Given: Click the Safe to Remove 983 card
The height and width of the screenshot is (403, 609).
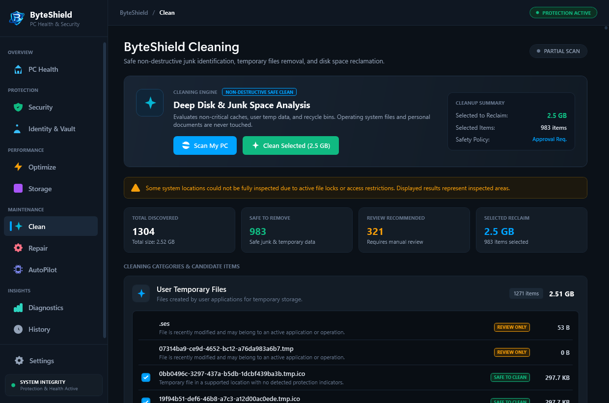Looking at the screenshot, I should pyautogui.click(x=297, y=230).
